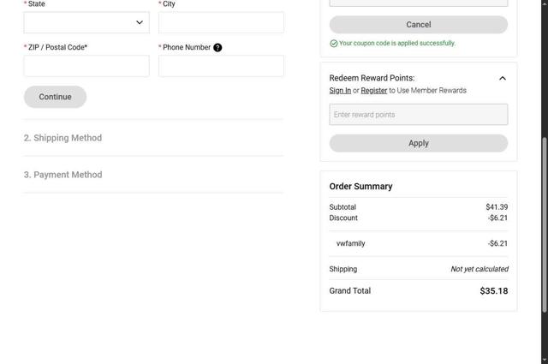Click the Phone Number input field

coord(221,66)
